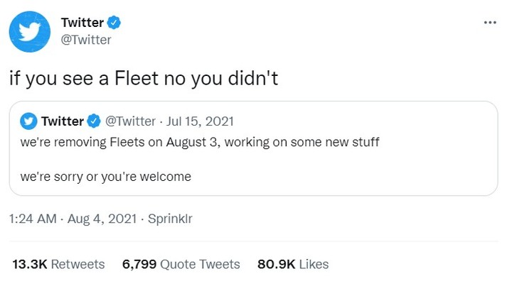
Task: Click the Twitter bird profile avatar
Action: 30,32
